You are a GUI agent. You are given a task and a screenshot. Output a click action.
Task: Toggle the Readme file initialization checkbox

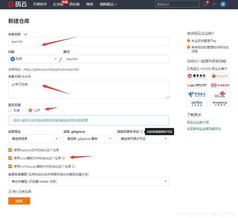pos(10,150)
